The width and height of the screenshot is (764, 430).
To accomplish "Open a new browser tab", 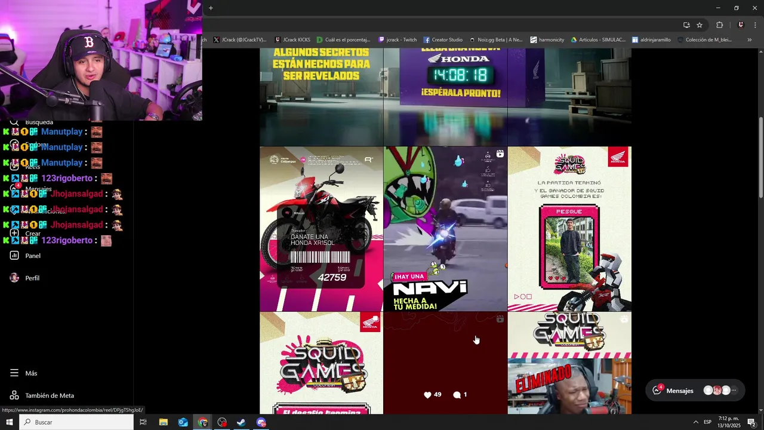I will (x=211, y=8).
